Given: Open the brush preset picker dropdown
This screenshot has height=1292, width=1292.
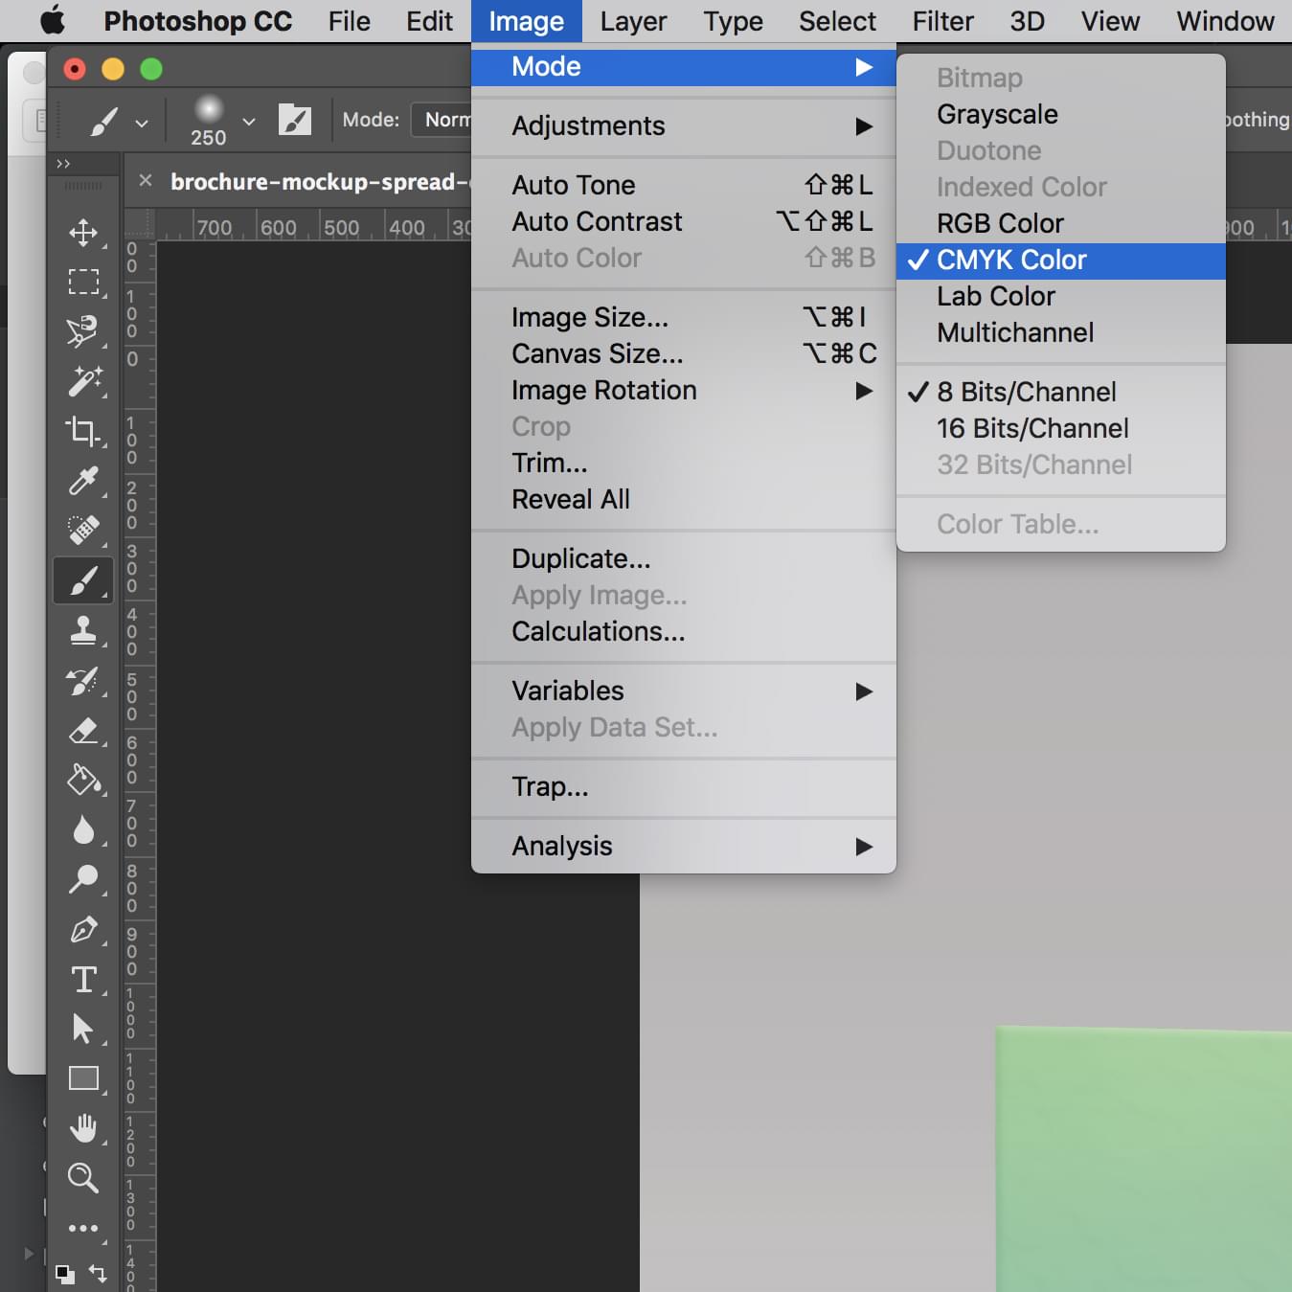Looking at the screenshot, I should click(249, 122).
